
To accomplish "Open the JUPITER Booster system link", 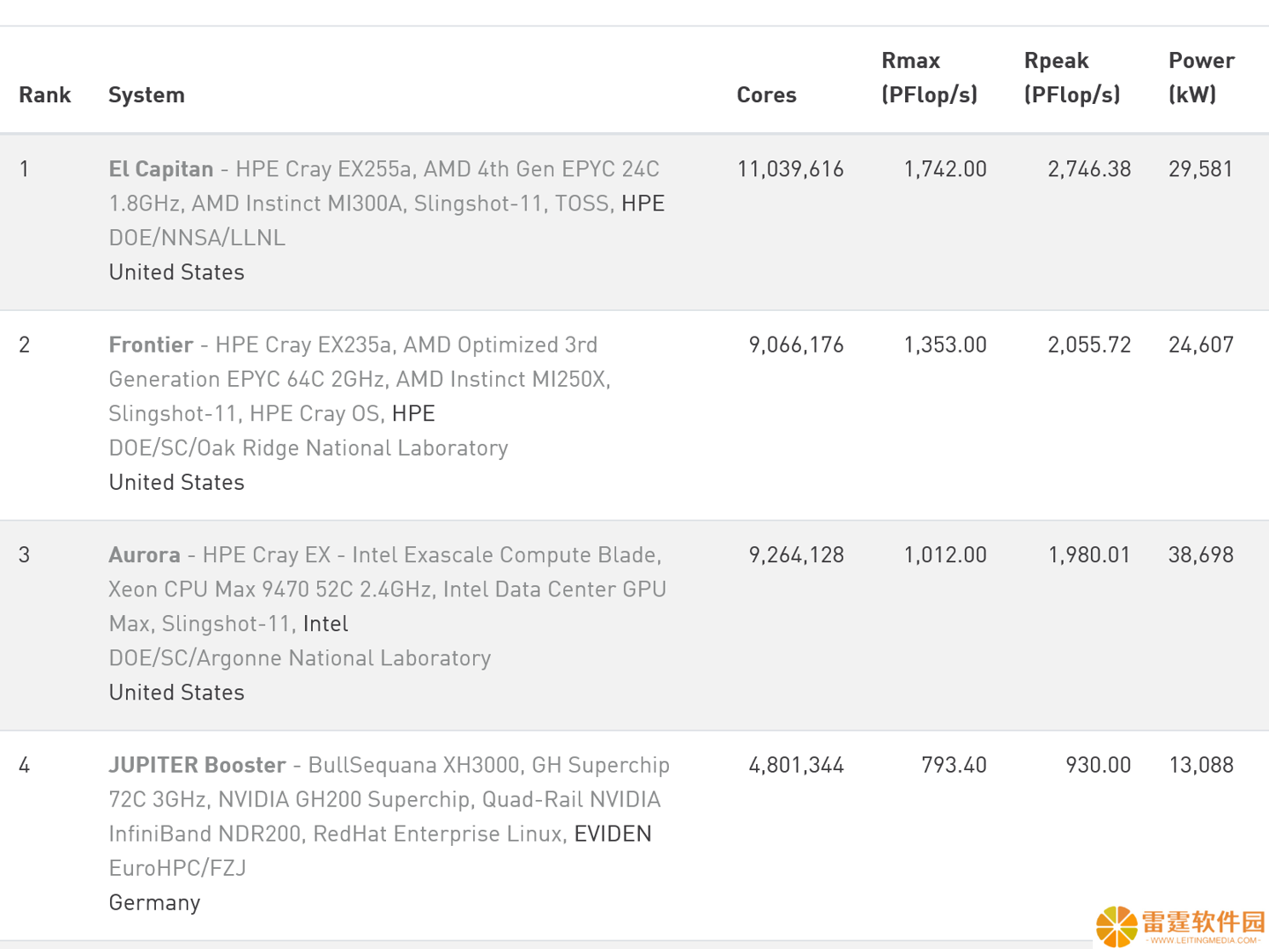I will [x=197, y=765].
